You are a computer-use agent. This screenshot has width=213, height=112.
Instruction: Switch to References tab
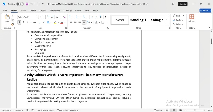click(55, 11)
